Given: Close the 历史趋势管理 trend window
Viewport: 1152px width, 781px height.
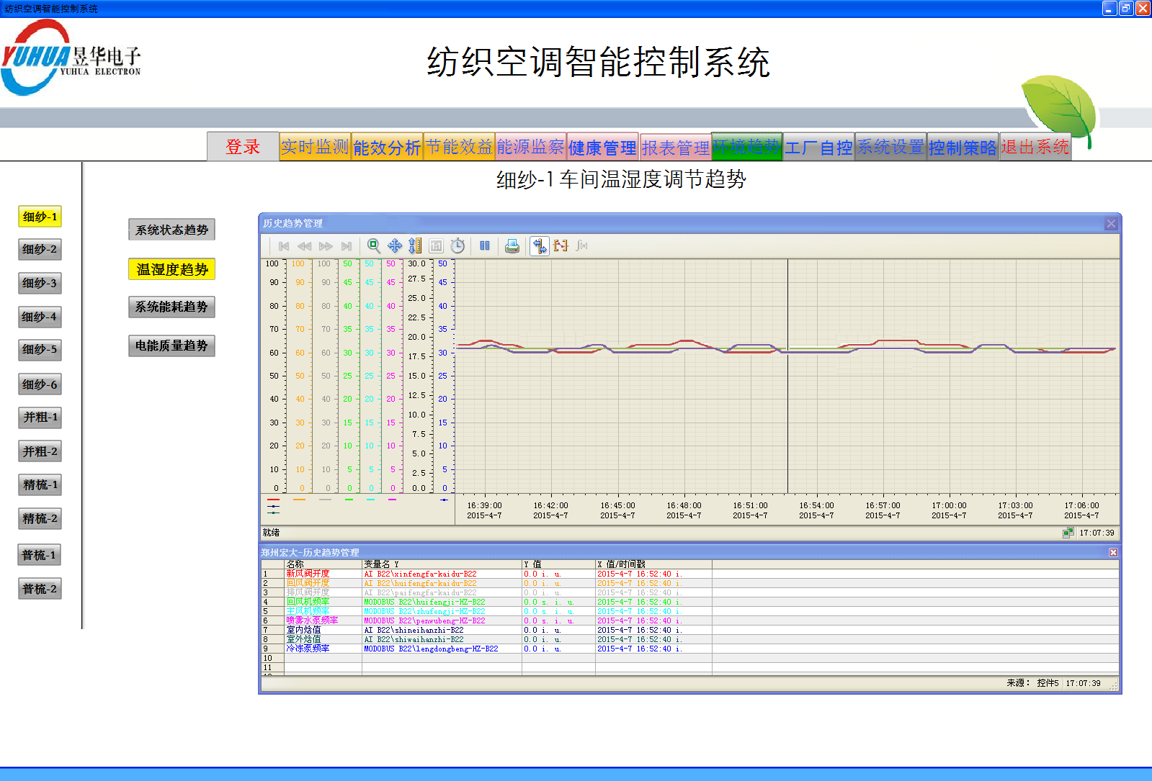Looking at the screenshot, I should tap(1111, 224).
